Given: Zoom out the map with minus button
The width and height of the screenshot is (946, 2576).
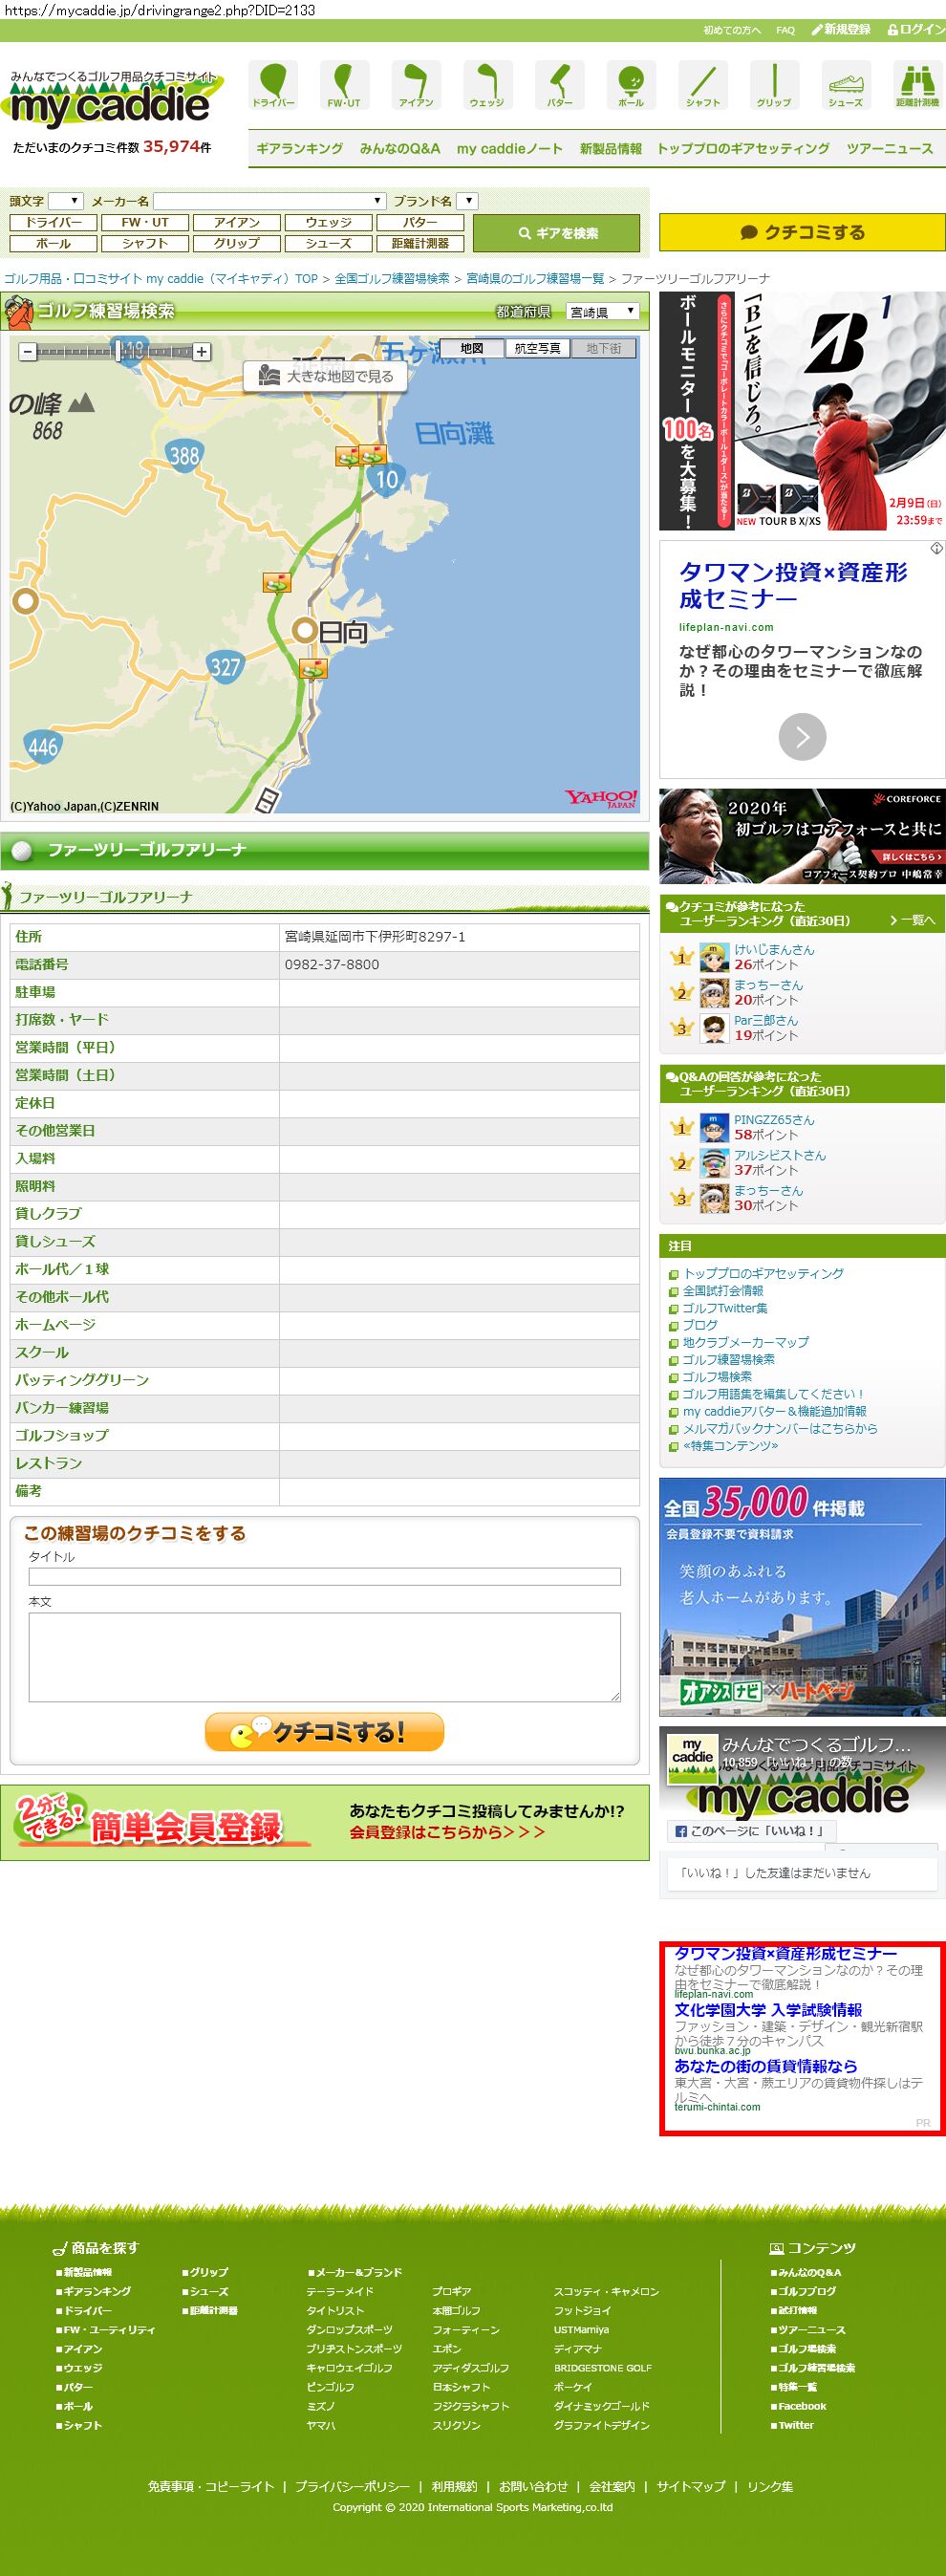Looking at the screenshot, I should (27, 352).
